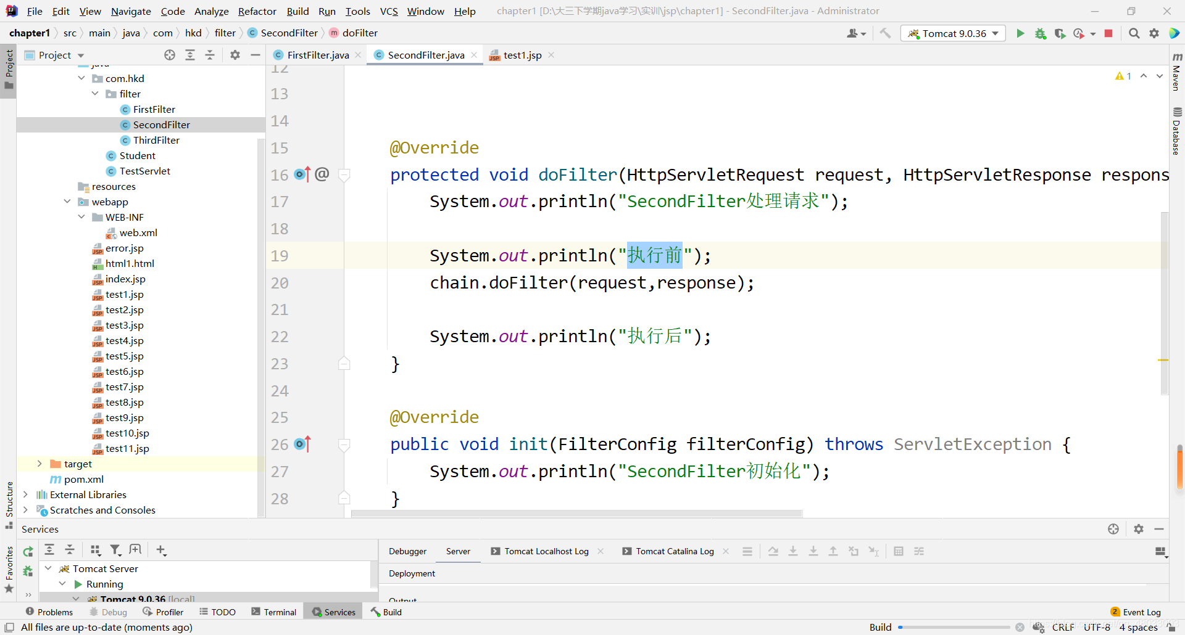
Task: Run with Coverage from main toolbar
Action: tap(1060, 33)
